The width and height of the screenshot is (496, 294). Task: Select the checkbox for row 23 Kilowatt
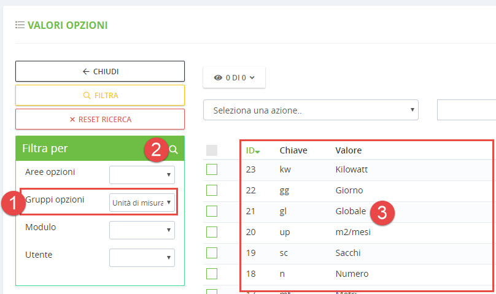click(x=212, y=169)
